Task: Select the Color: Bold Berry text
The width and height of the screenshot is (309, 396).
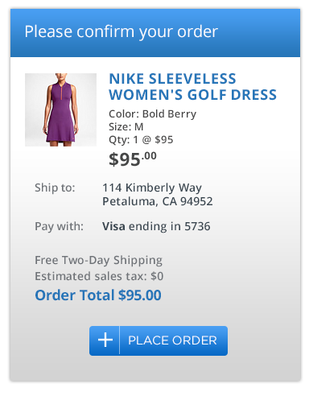Action: coord(152,114)
